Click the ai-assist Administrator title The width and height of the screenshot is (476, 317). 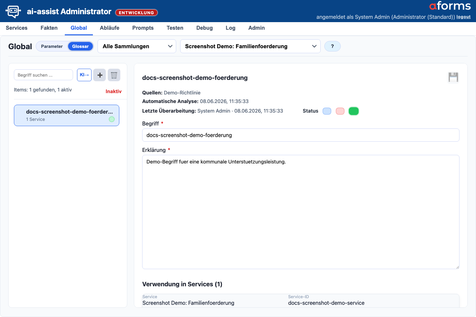tap(69, 12)
